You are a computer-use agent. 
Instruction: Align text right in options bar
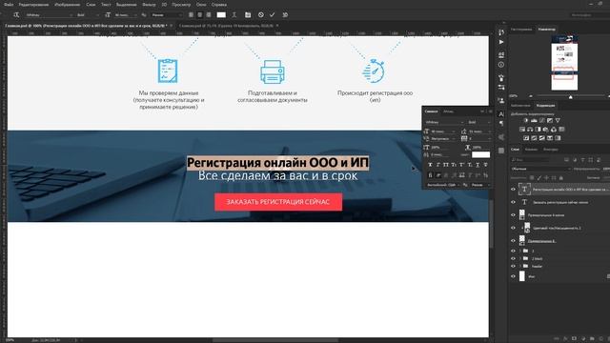point(209,15)
